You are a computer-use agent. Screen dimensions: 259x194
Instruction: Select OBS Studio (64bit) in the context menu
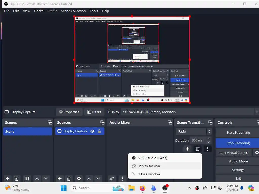tap(165, 158)
